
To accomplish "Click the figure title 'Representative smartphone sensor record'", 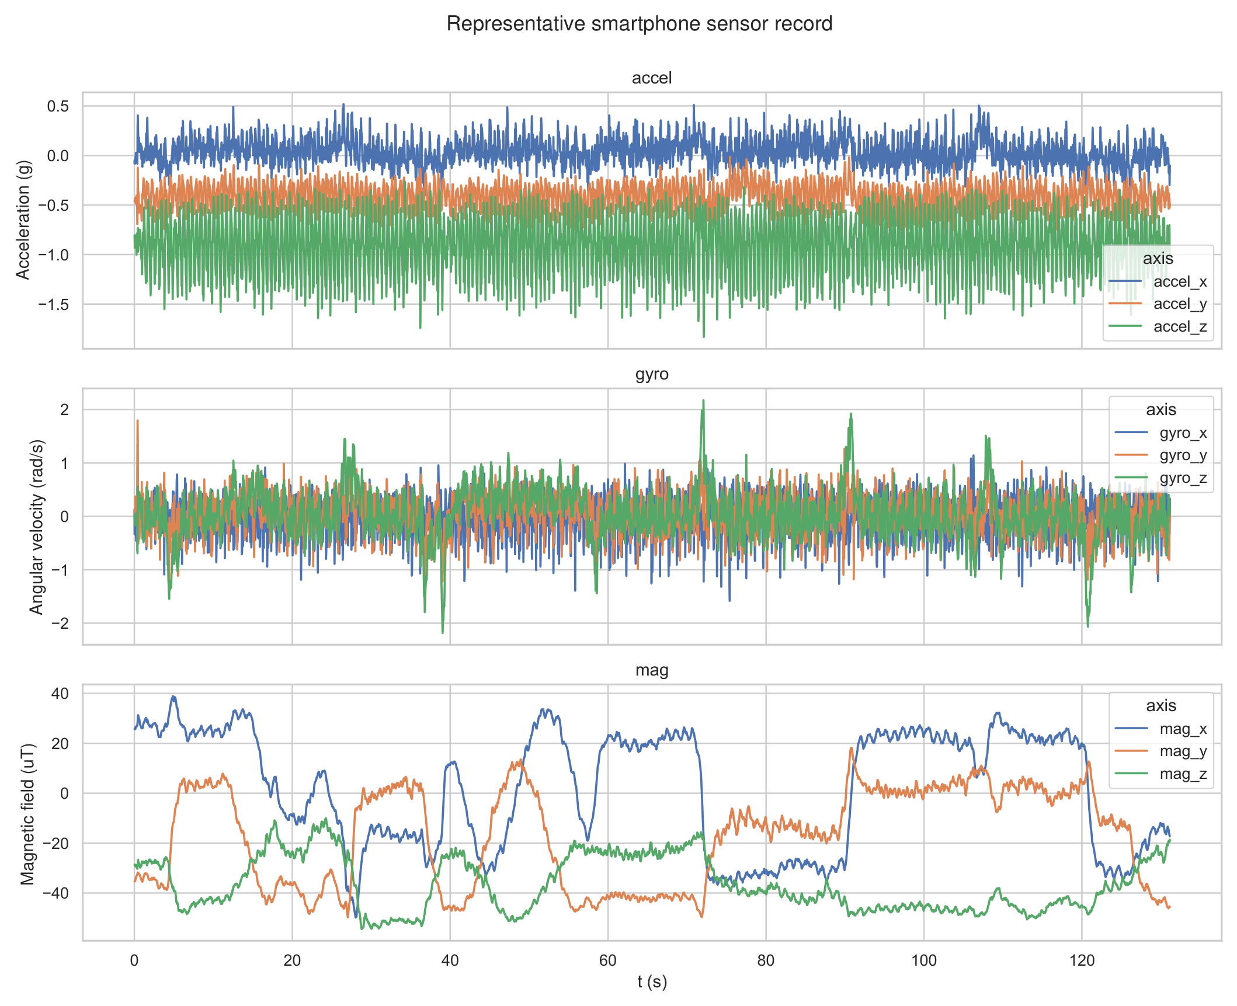I will point(639,24).
